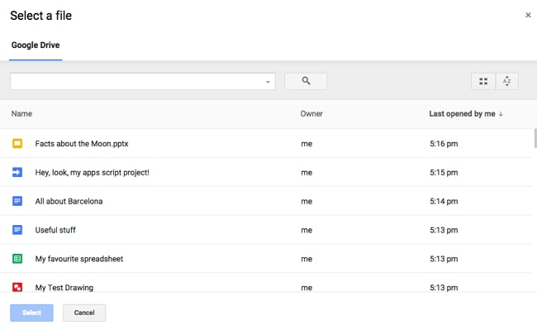Click the file list scrollbar thumb
Image resolution: width=537 pixels, height=330 pixels.
(535, 138)
